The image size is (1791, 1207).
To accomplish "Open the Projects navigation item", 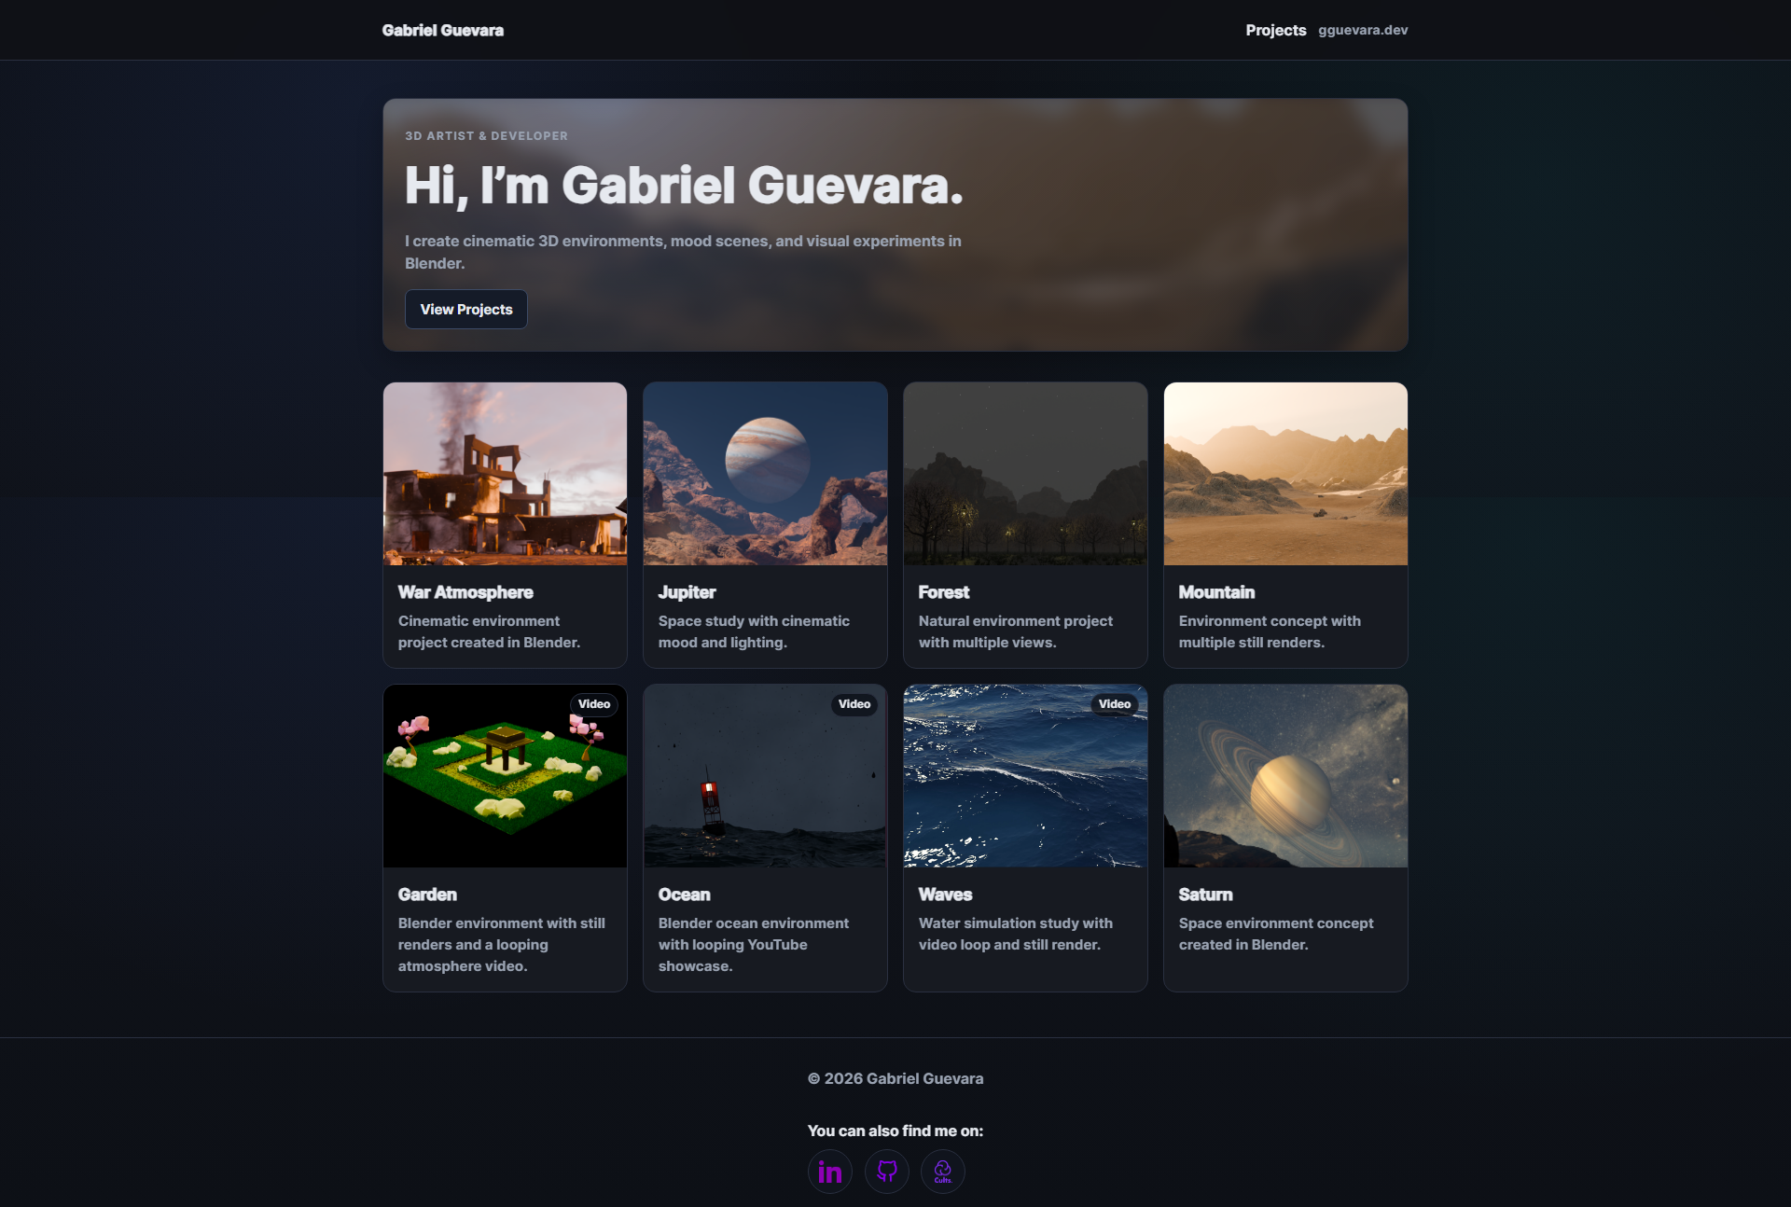I will [1276, 30].
